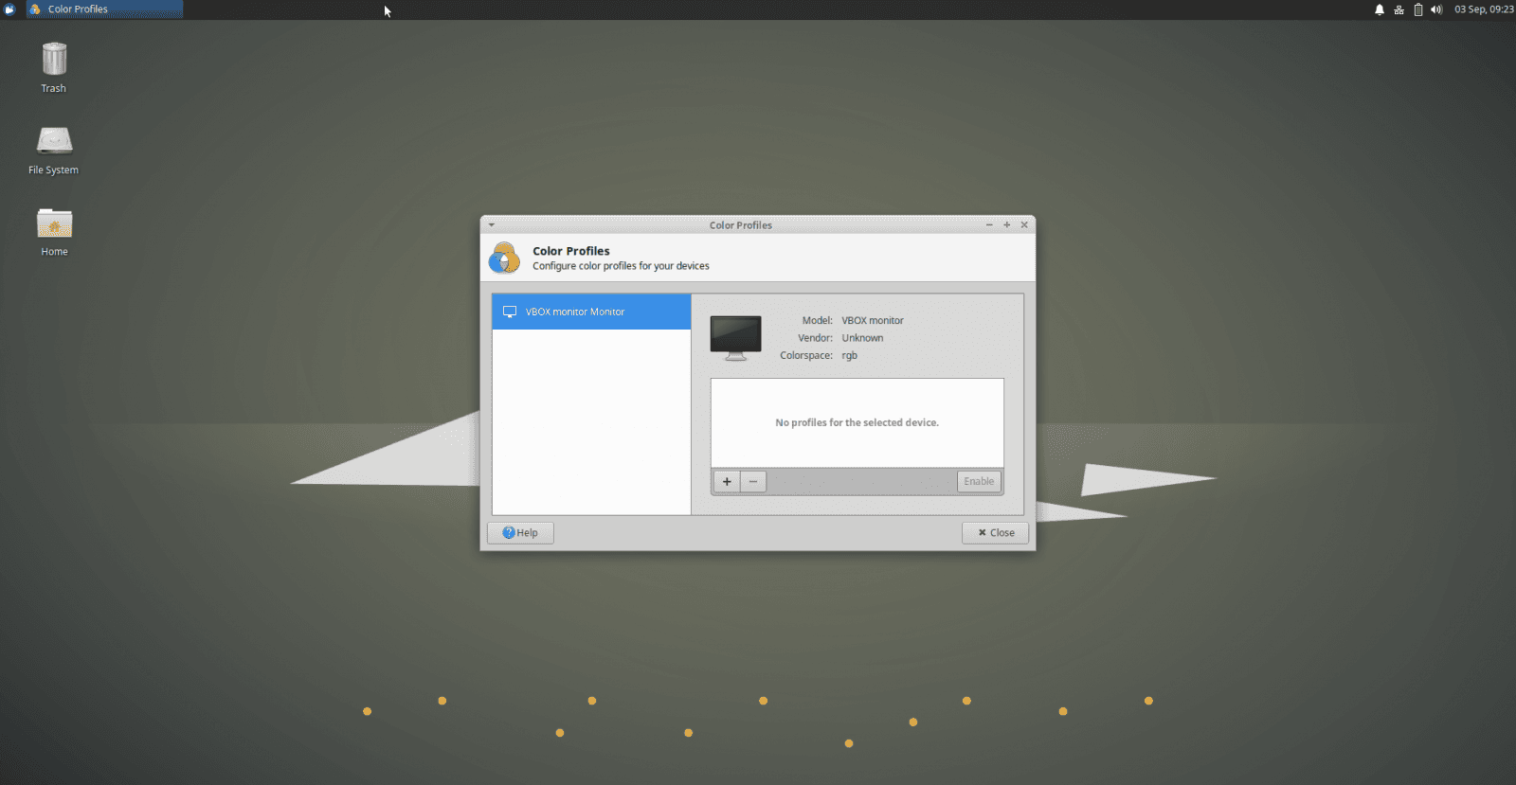Image resolution: width=1516 pixels, height=785 pixels.
Task: Close the Color Profiles dialog via Close button
Action: (995, 533)
